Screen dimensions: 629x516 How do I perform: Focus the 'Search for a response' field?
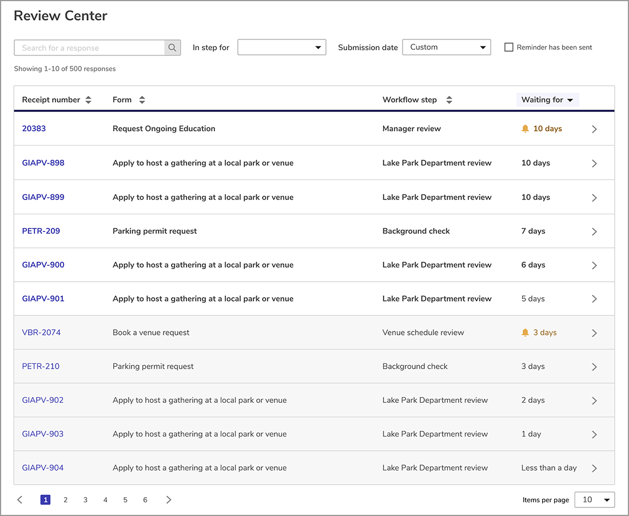(89, 47)
